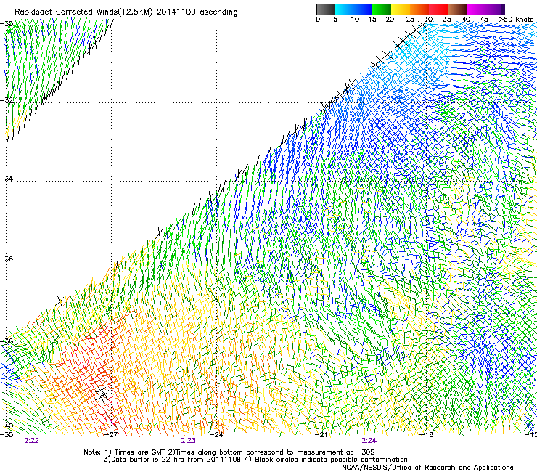Image resolution: width=537 pixels, height=472 pixels.
Task: Click the "-34" latitude axis label
Action: tap(7, 179)
